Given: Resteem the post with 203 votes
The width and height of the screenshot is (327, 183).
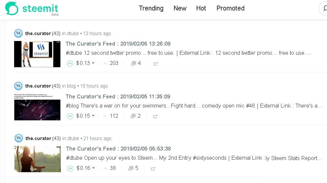Looking at the screenshot, I should pos(156,64).
